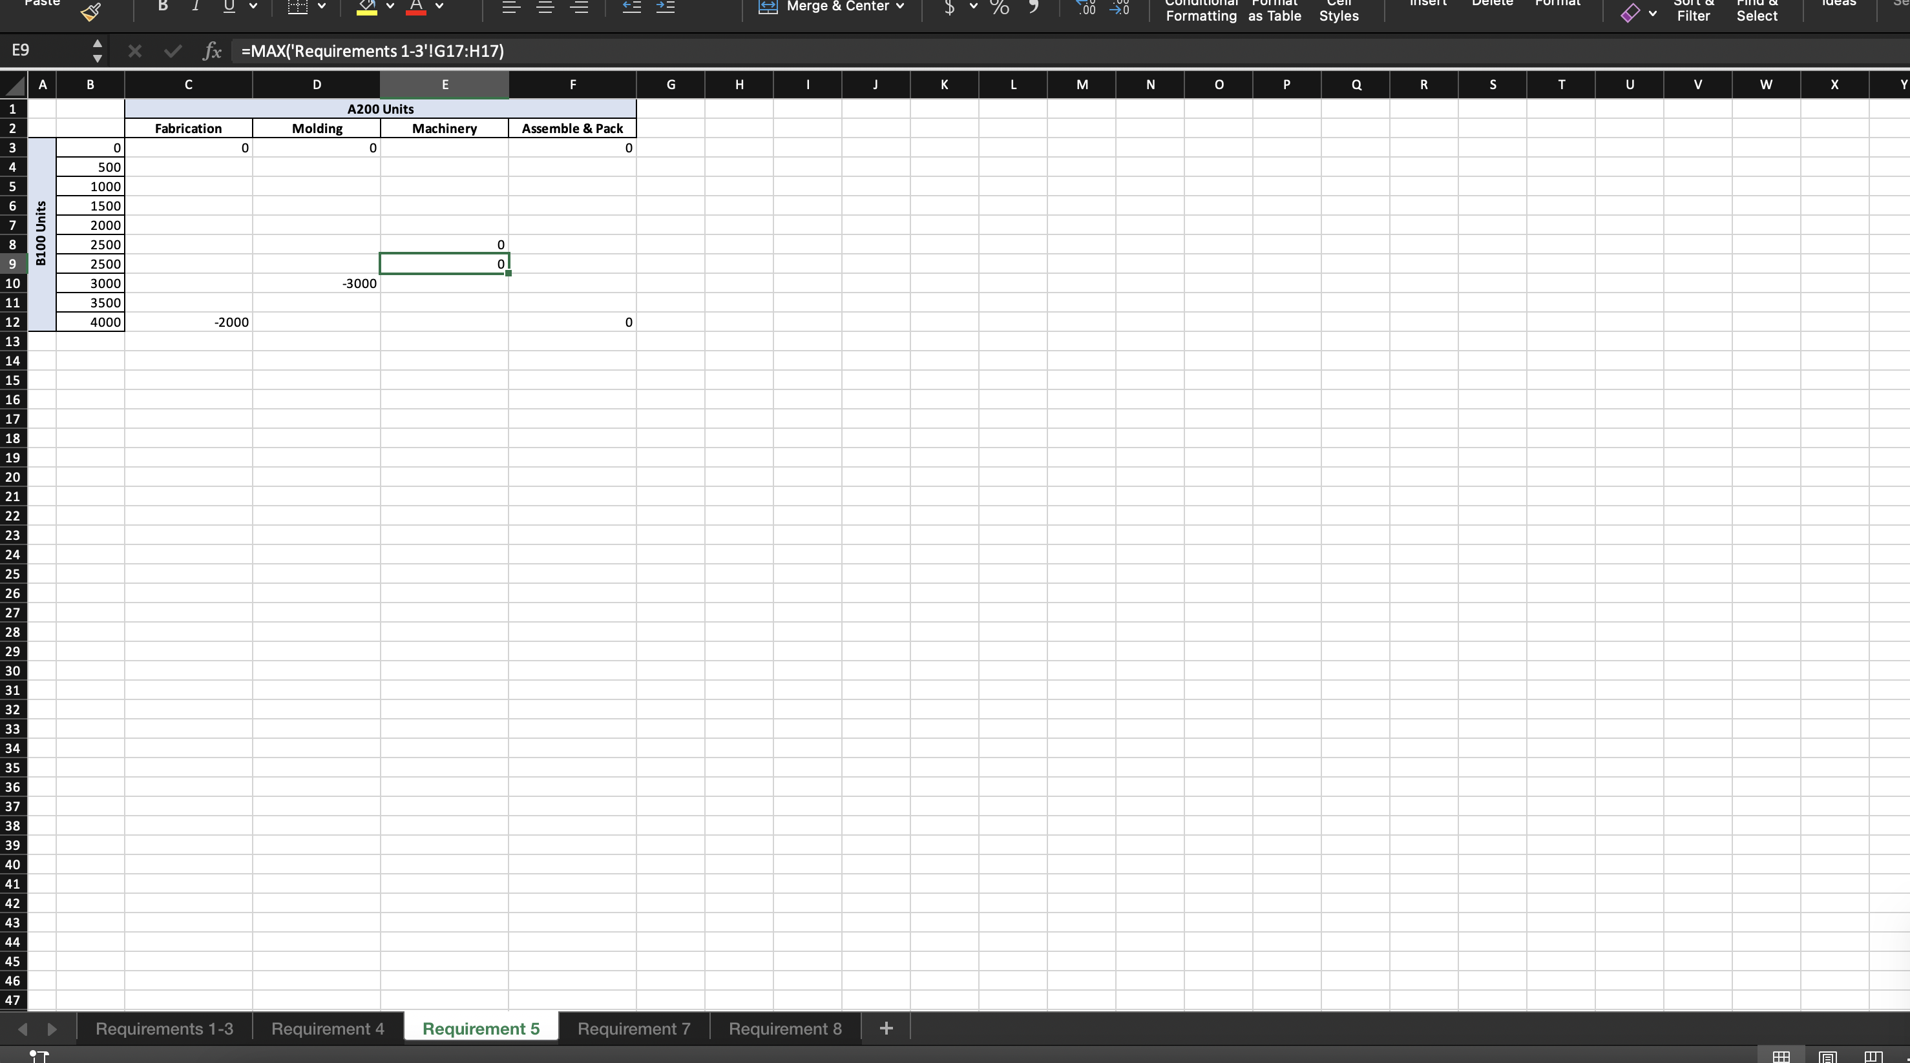Add a new sheet with plus button
Viewport: 1910px width, 1063px height.
[x=885, y=1028]
